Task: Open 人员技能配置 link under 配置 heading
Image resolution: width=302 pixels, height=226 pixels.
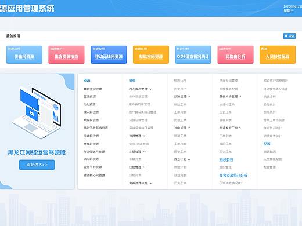Action: coord(272,159)
